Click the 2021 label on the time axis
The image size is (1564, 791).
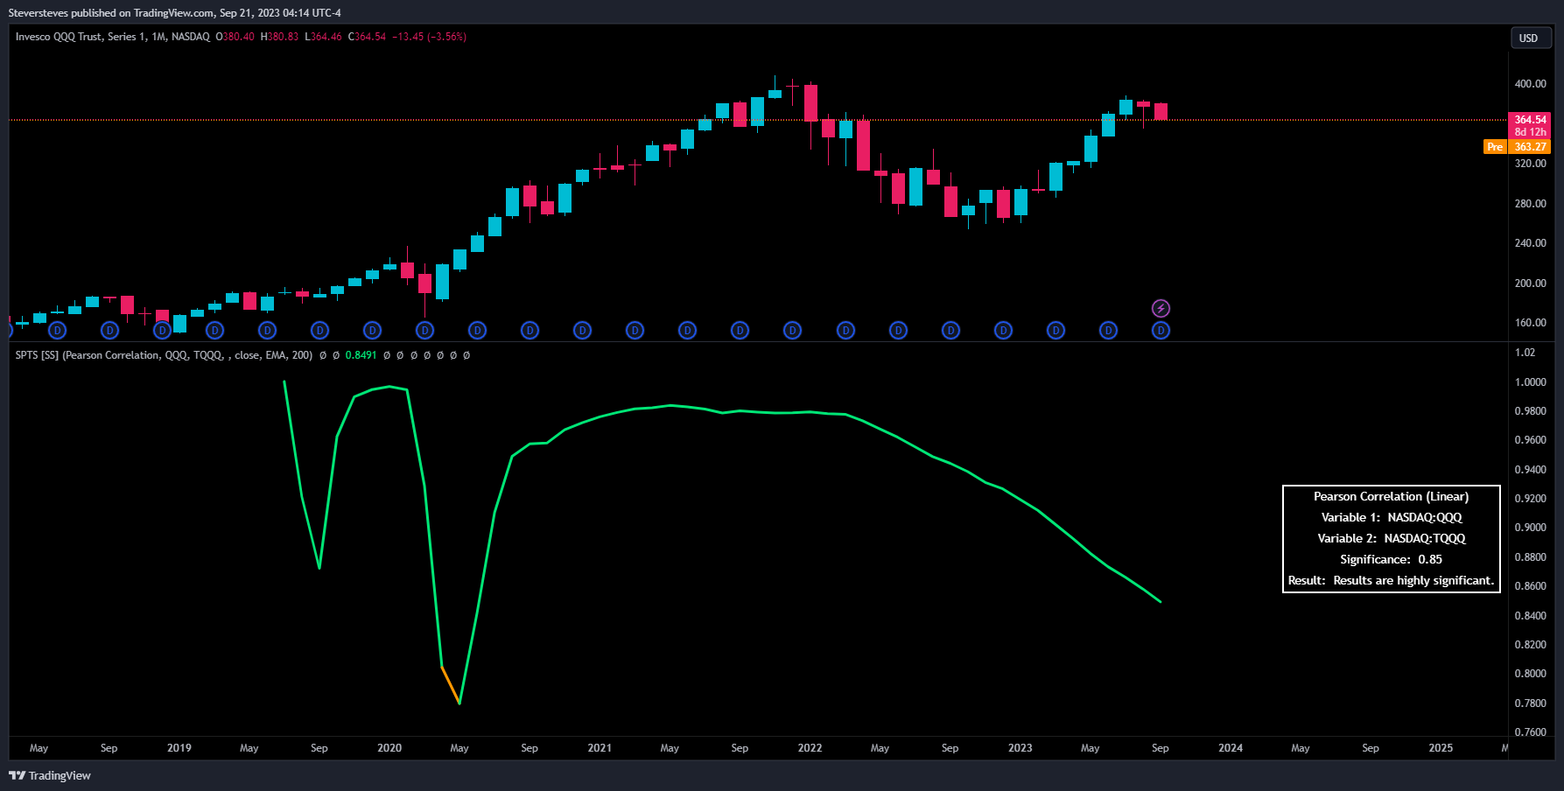tap(600, 748)
